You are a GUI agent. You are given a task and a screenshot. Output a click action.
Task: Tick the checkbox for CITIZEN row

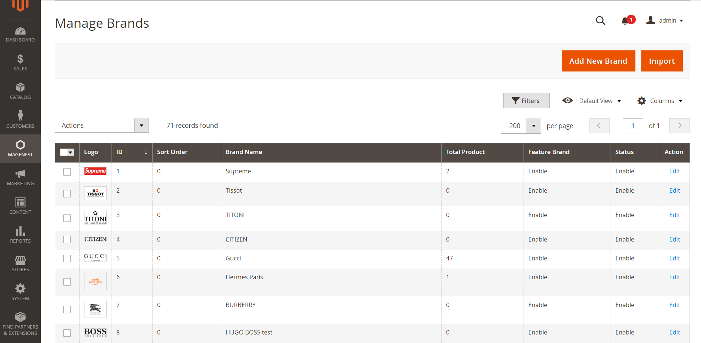coord(67,240)
